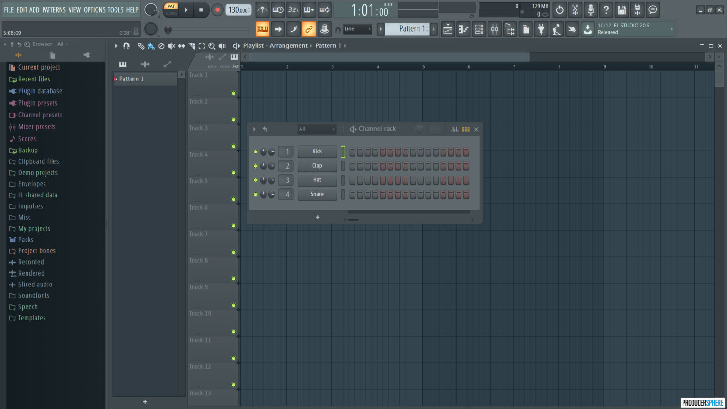Open the All channel filter dropdown in Channel rack
The image size is (727, 409).
(316, 128)
